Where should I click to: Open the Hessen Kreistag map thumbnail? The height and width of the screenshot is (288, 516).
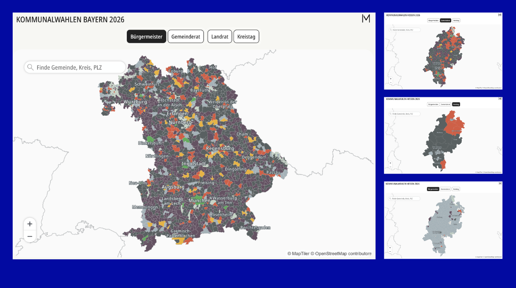click(443, 135)
